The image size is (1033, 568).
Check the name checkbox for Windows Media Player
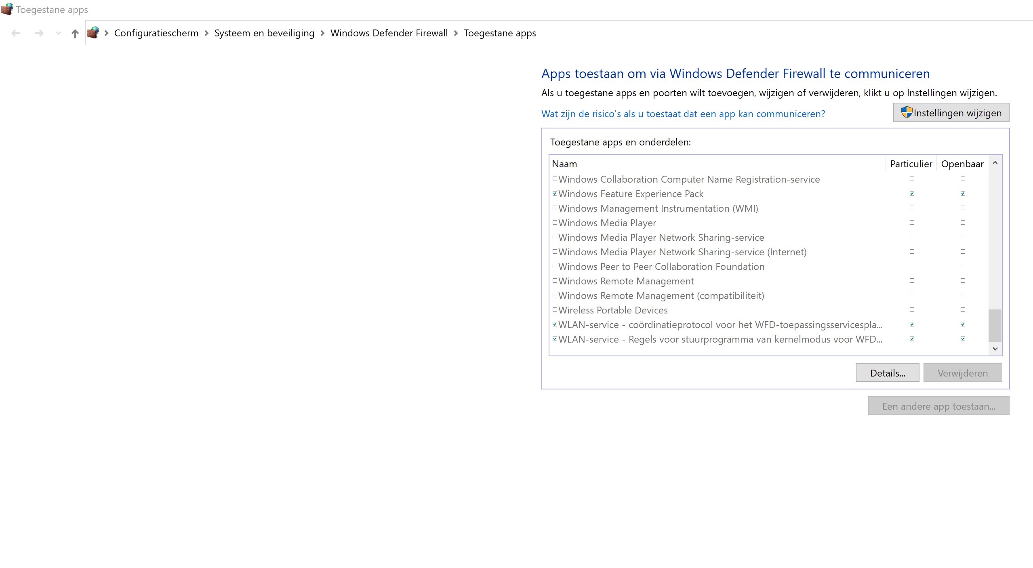(x=555, y=223)
